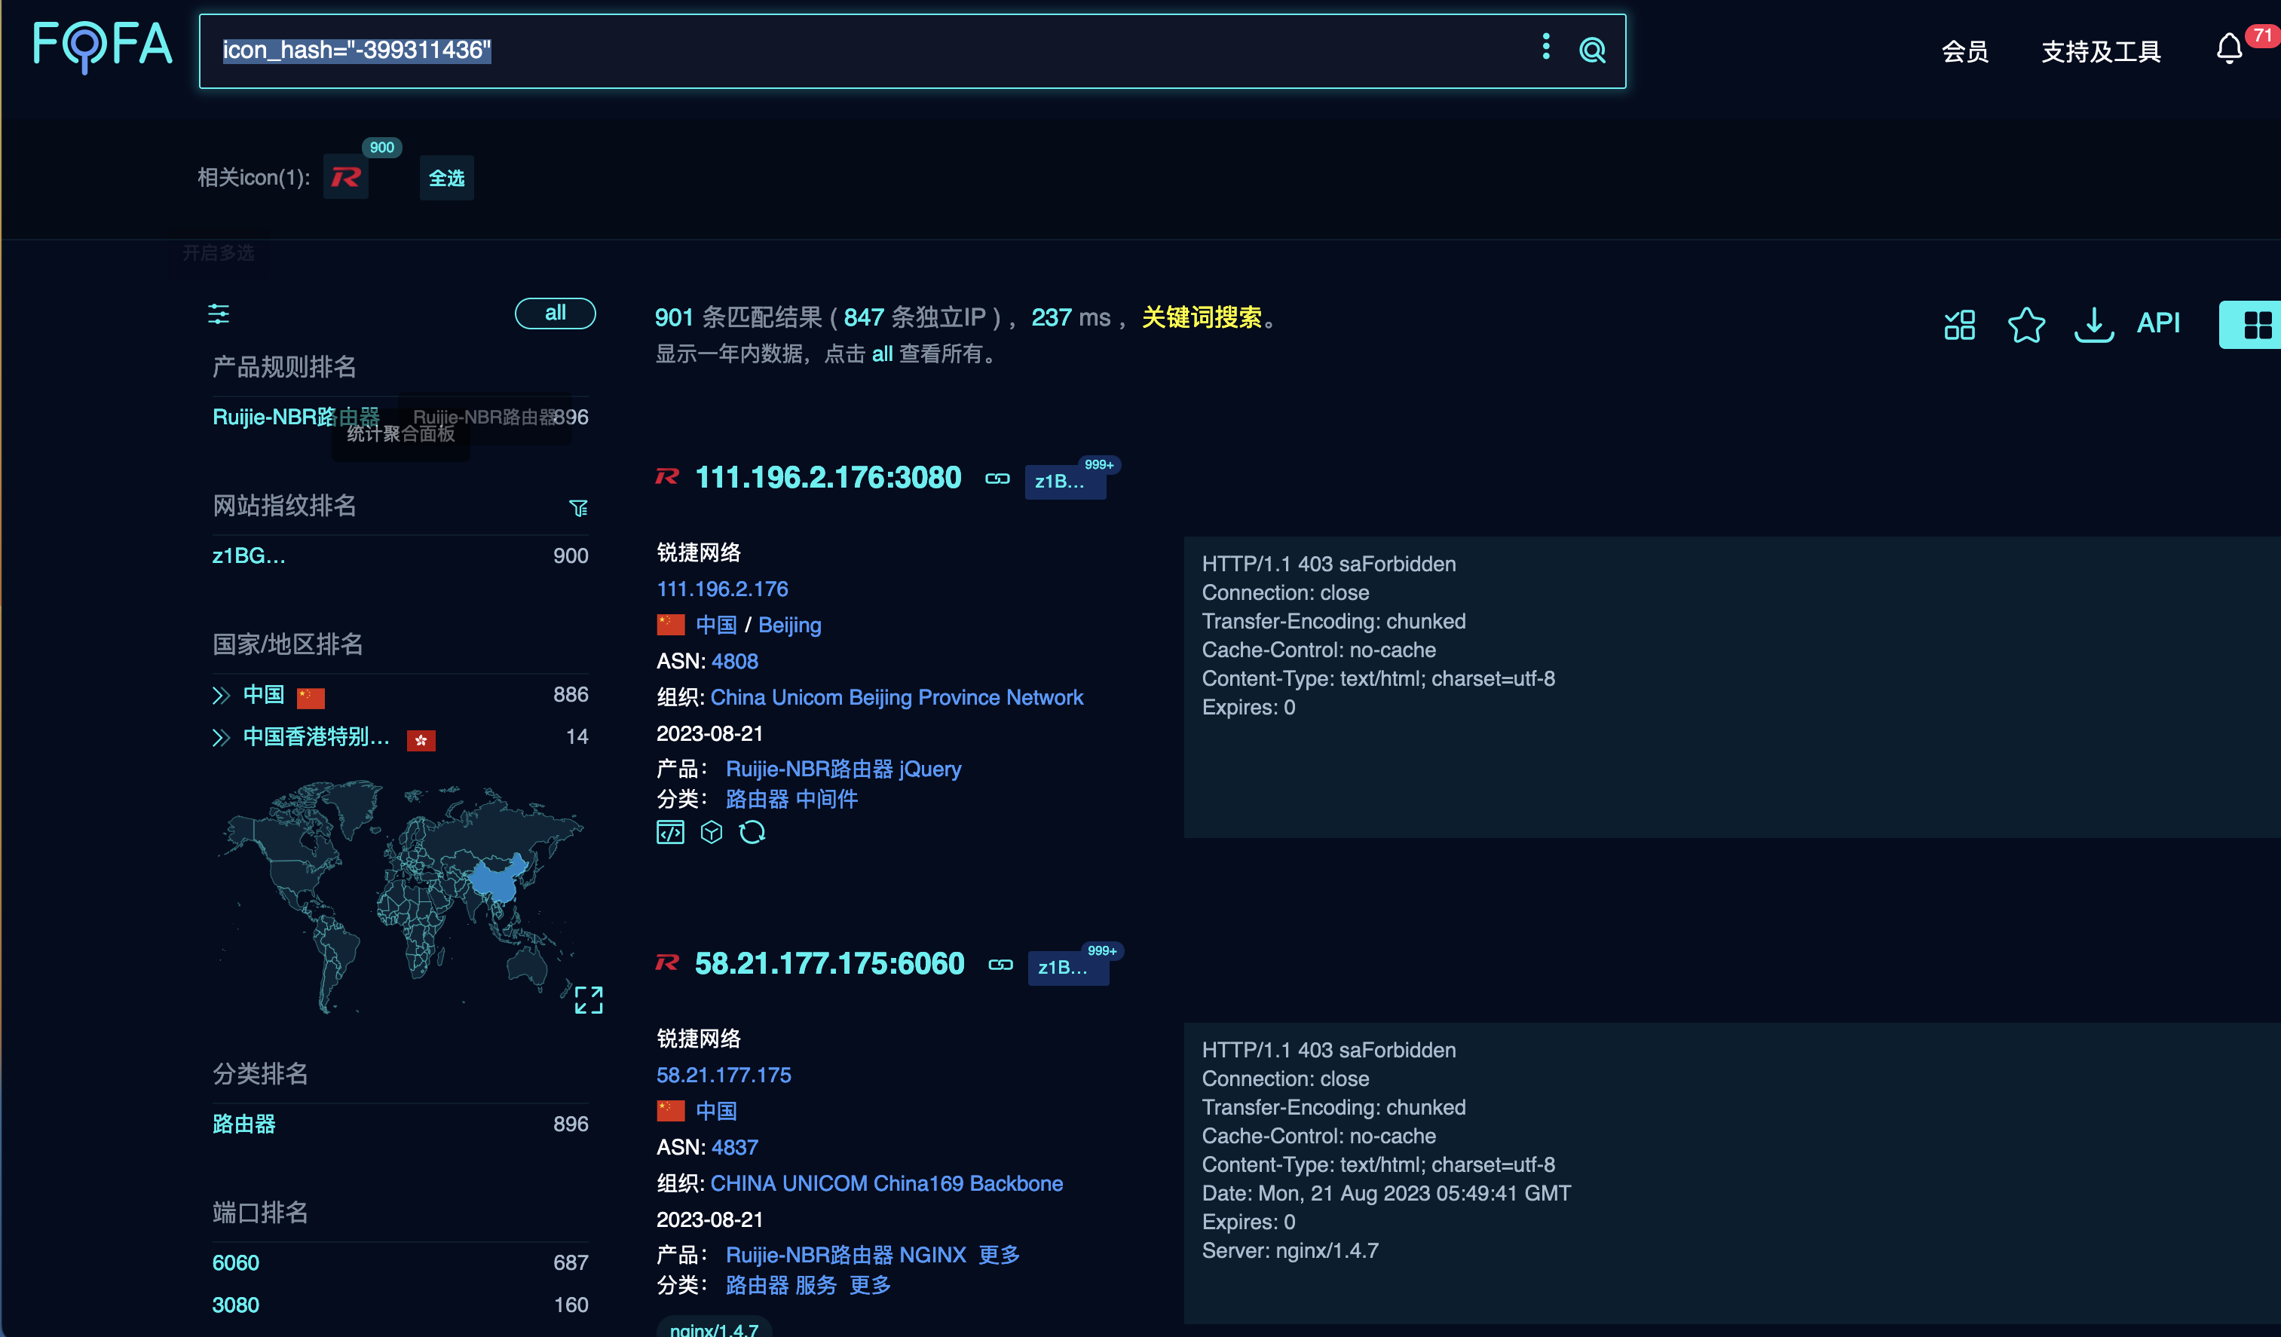Click all in the one-year data notice

pyautogui.click(x=882, y=354)
